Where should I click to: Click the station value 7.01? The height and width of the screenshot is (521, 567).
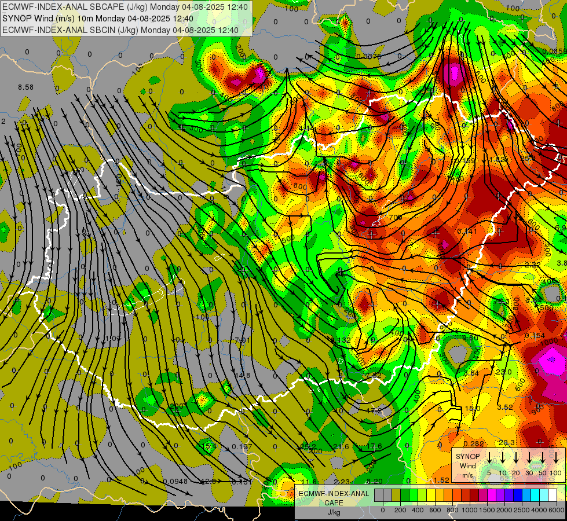242,340
